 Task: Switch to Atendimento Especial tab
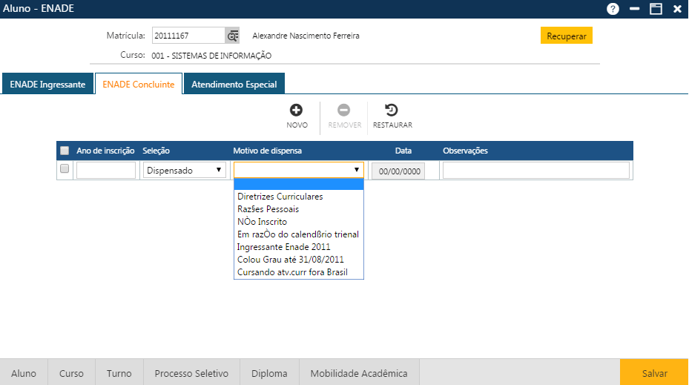[234, 84]
